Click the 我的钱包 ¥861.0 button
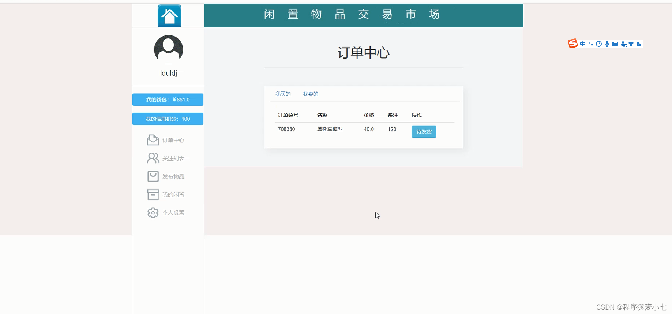Screen dimensions: 672x314 pos(168,100)
